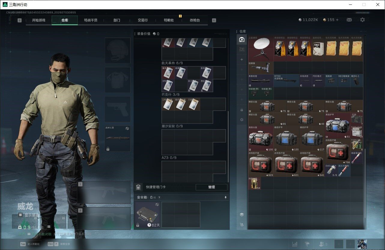The width and height of the screenshot is (385, 250).
Task: Select primary weapon slot 1
Action: pos(104,193)
